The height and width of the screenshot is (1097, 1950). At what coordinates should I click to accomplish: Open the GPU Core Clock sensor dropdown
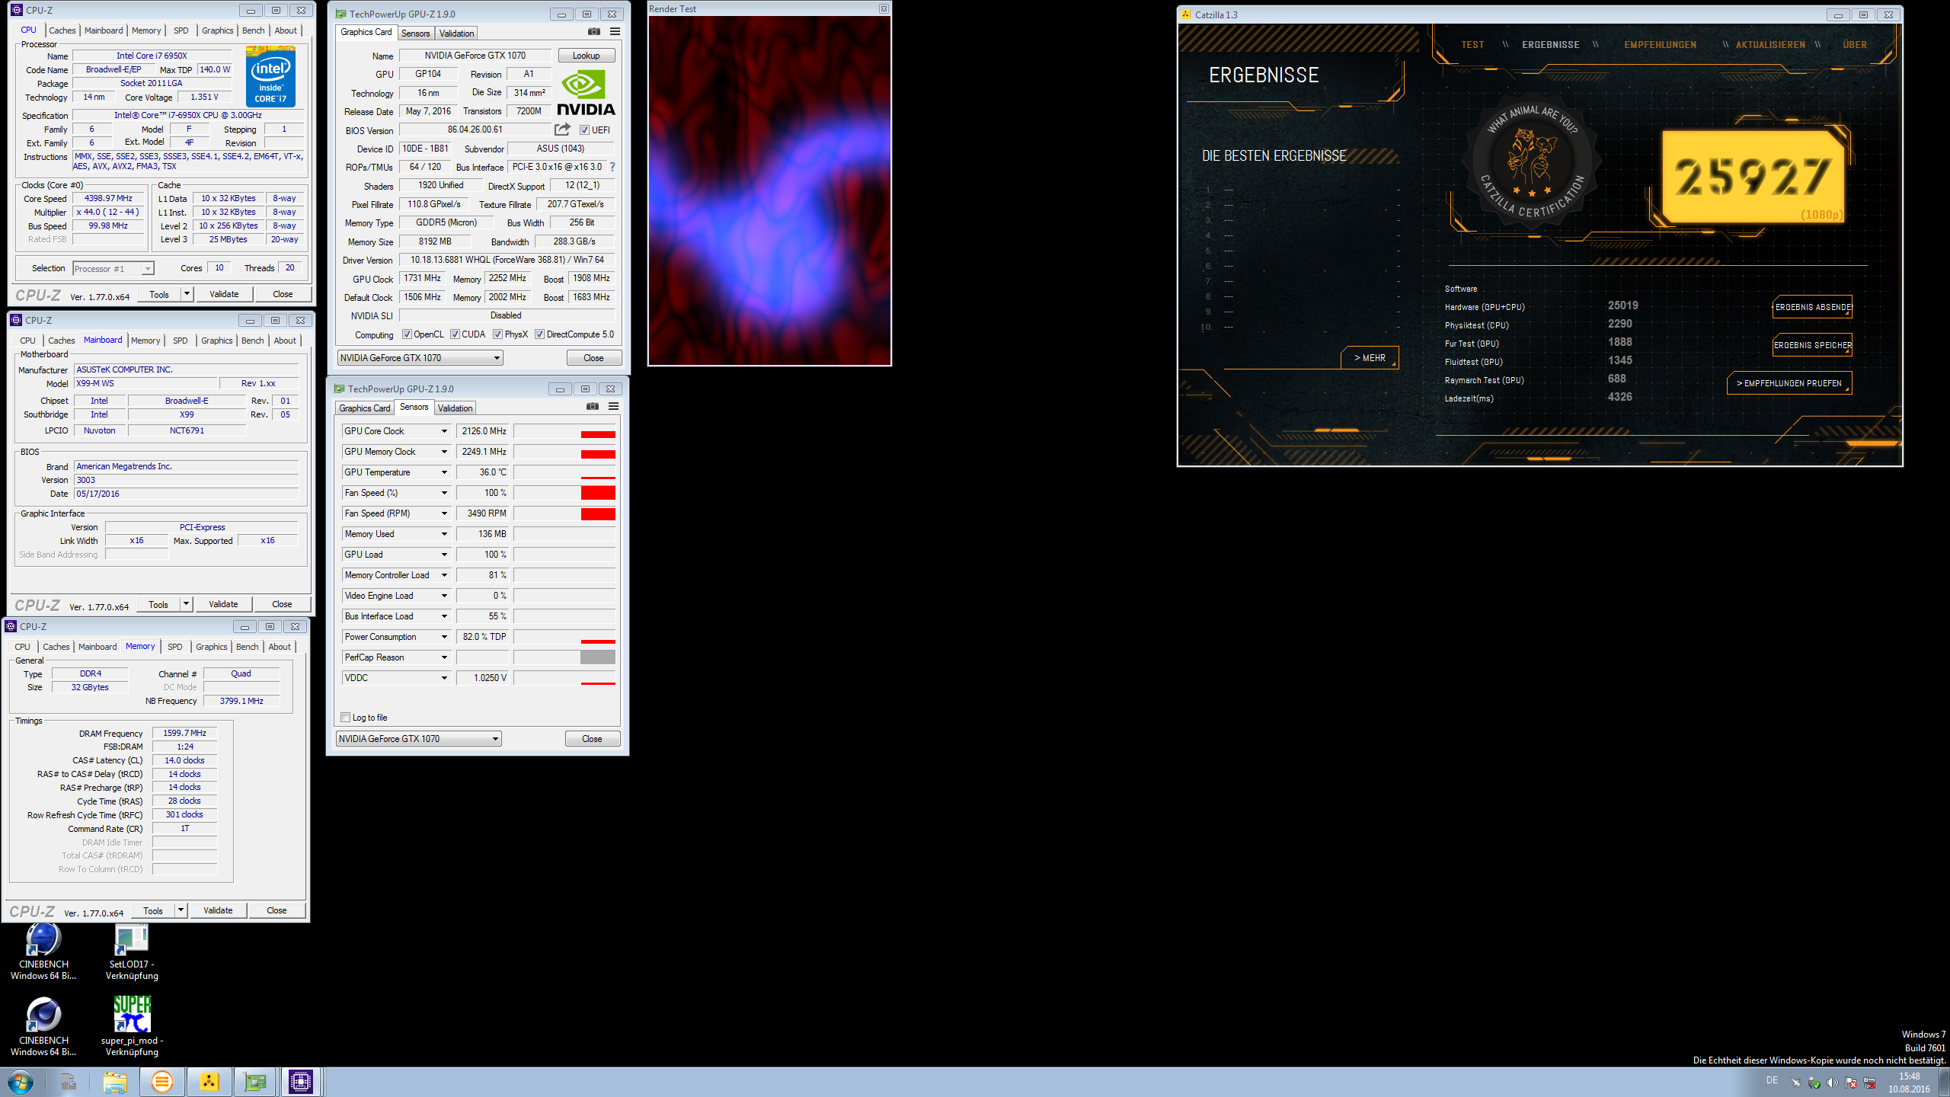(x=444, y=431)
